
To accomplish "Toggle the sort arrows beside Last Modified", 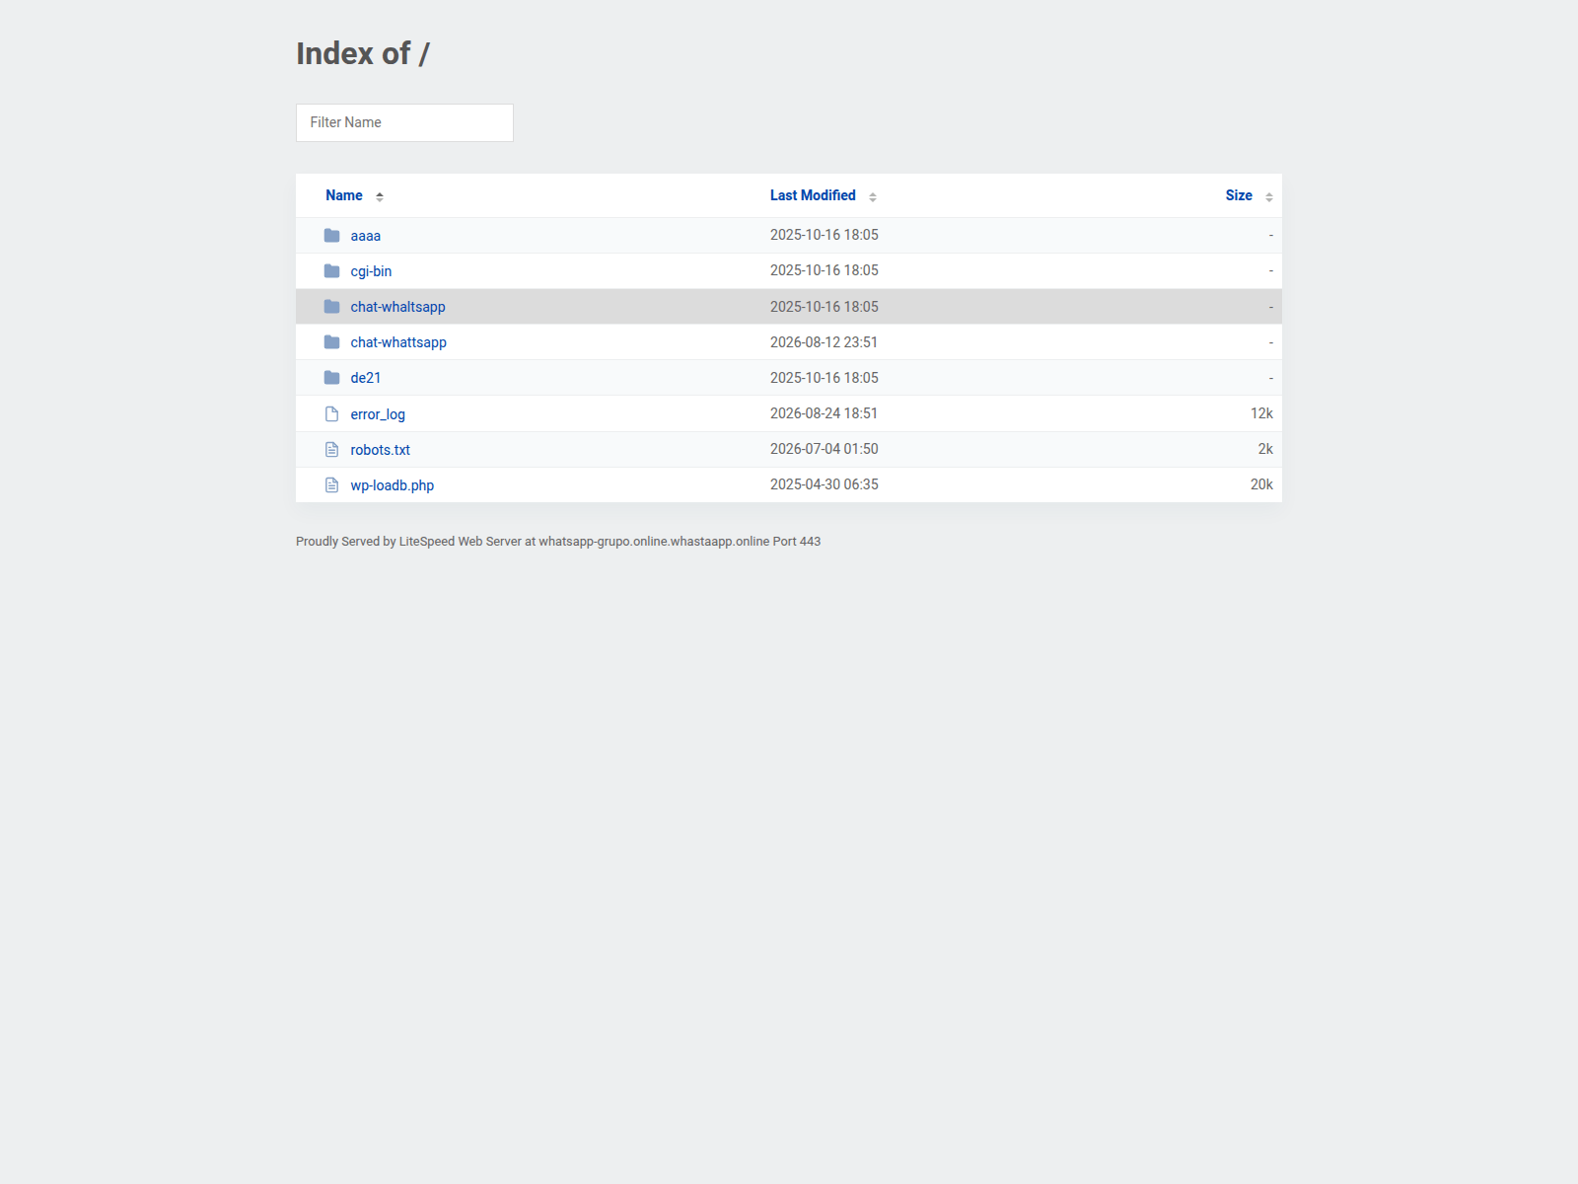I will (x=873, y=196).
